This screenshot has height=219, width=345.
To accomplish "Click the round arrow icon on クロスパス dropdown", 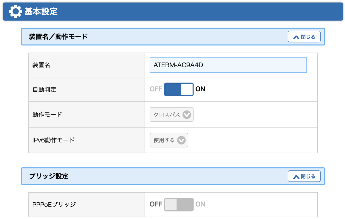I will point(187,115).
